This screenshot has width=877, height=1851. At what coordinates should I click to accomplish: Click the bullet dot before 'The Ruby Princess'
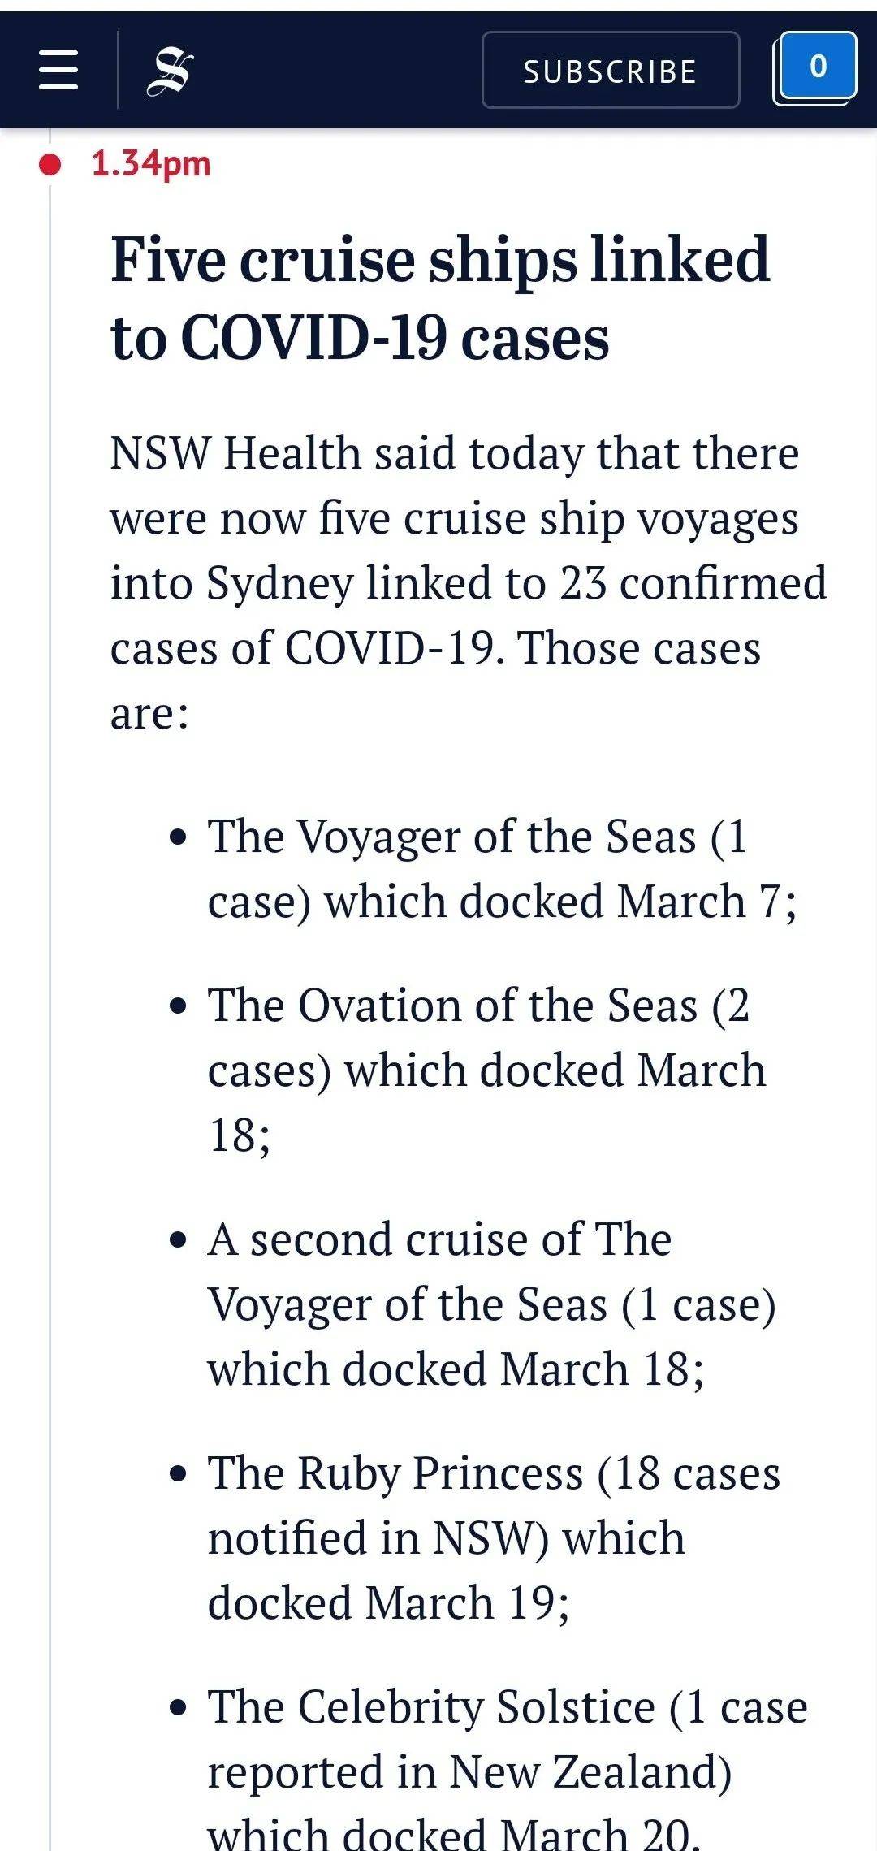(179, 1474)
